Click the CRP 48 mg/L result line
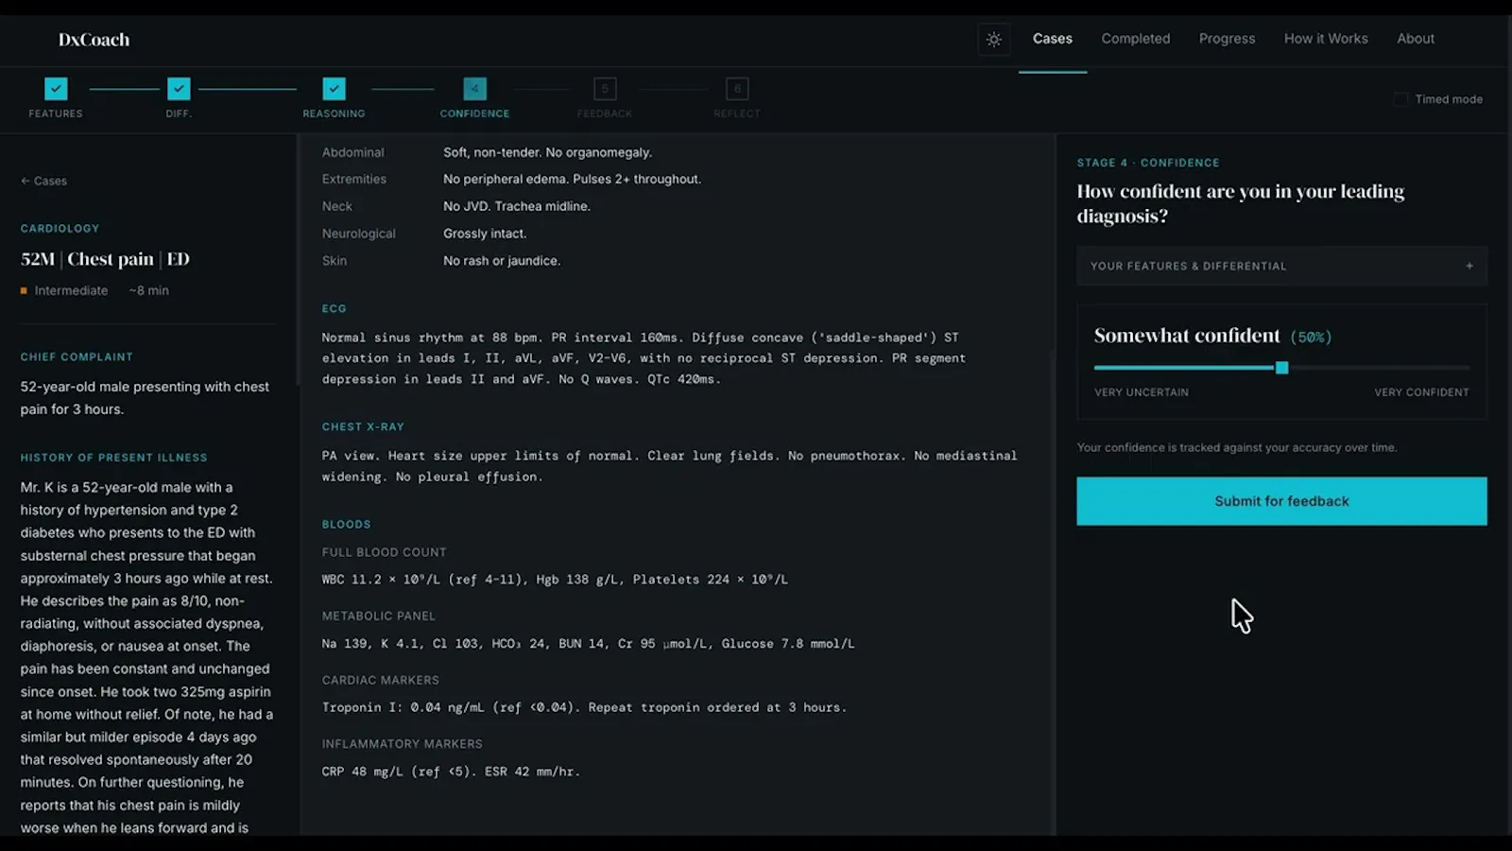The width and height of the screenshot is (1512, 851). click(x=451, y=772)
